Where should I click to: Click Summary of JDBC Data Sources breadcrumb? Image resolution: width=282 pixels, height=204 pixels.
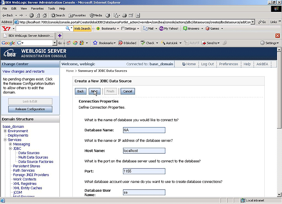pos(103,71)
